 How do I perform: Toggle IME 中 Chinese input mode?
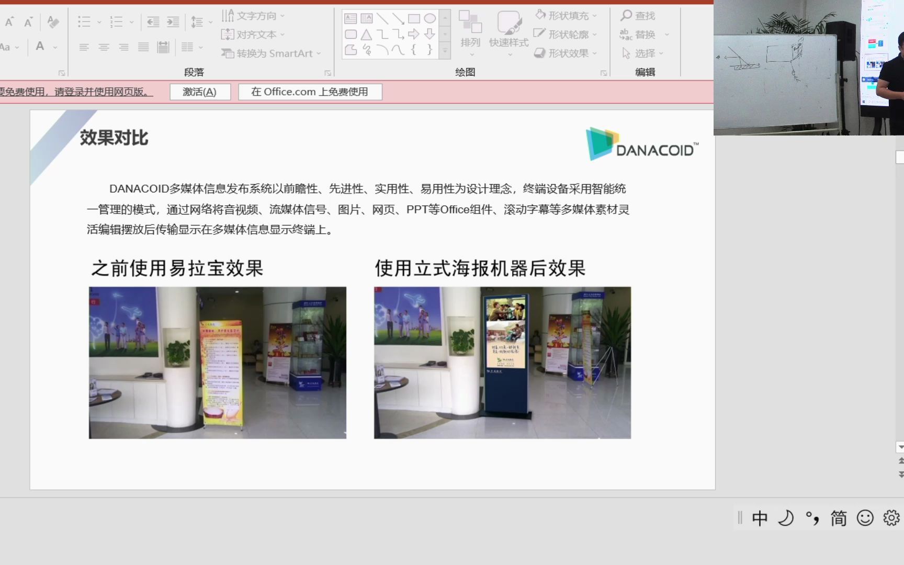click(x=760, y=518)
